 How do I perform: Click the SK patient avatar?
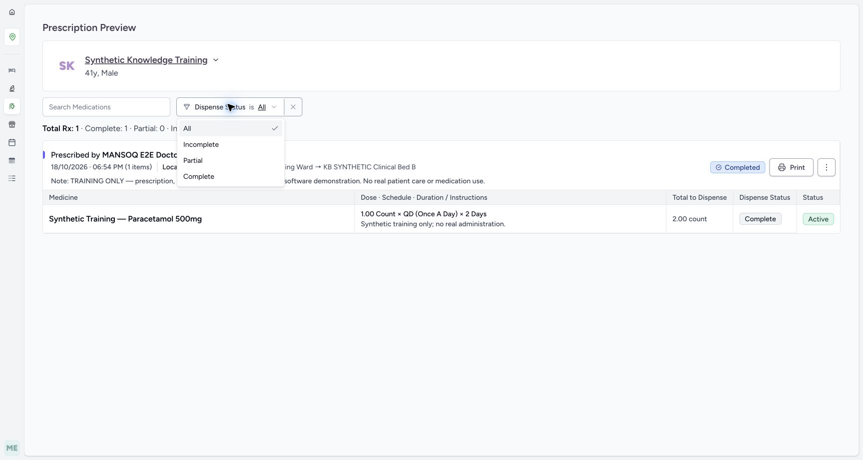[67, 66]
